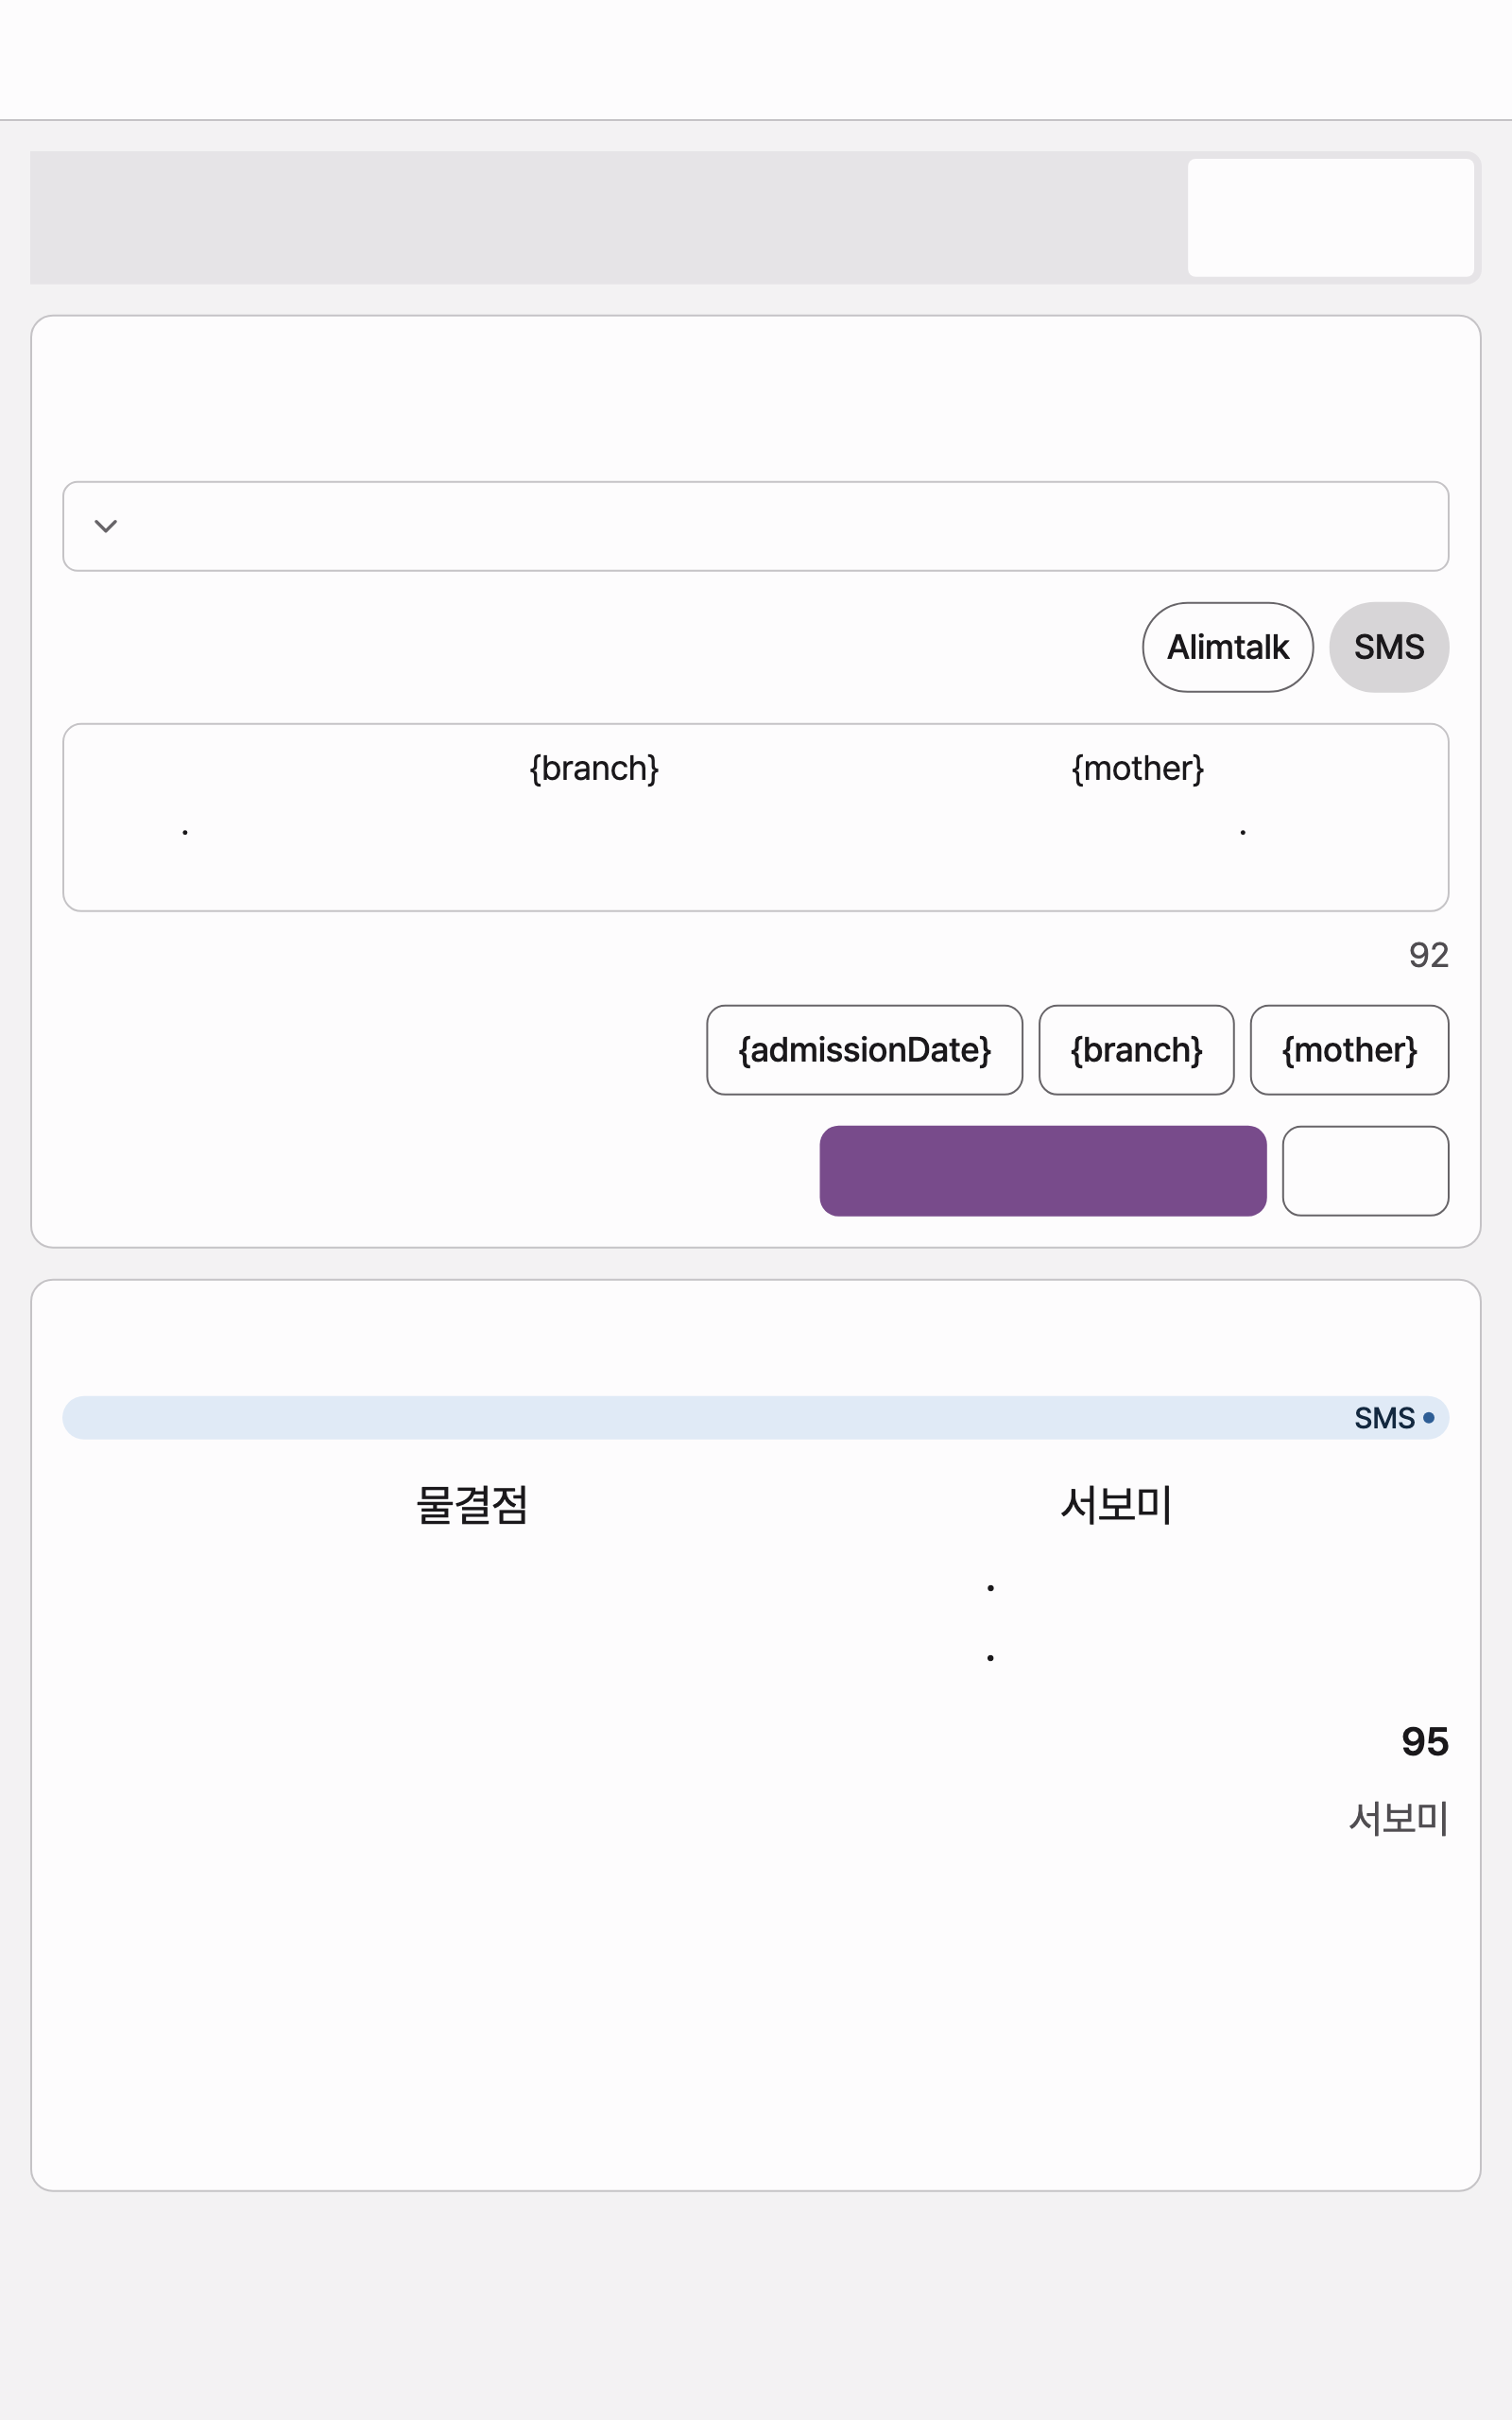This screenshot has width=1512, height=2420.
Task: Insert the {mother} variable chip button
Action: (x=1349, y=1050)
